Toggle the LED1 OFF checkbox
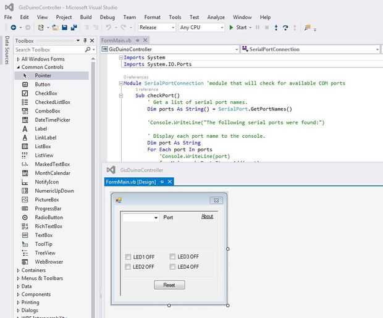Screen dimensions: 383x318 pos(128,257)
